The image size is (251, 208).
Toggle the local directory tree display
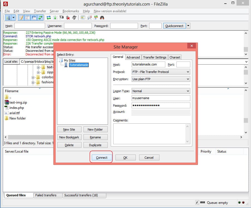tap(28, 18)
